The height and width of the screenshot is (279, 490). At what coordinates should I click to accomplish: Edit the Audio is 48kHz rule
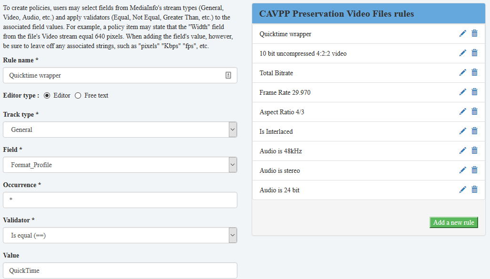(x=462, y=150)
